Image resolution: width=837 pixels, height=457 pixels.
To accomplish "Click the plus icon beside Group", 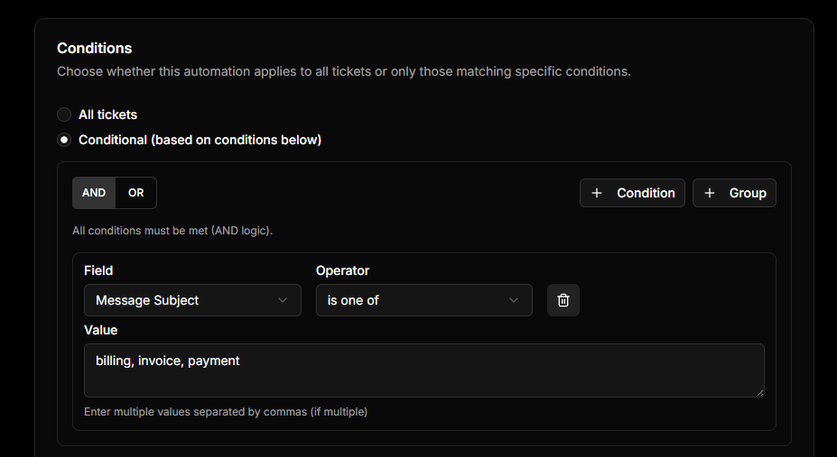I will point(710,193).
